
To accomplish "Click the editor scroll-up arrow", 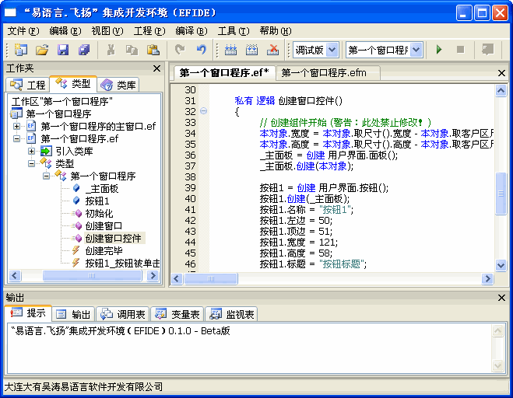I will coord(501,90).
